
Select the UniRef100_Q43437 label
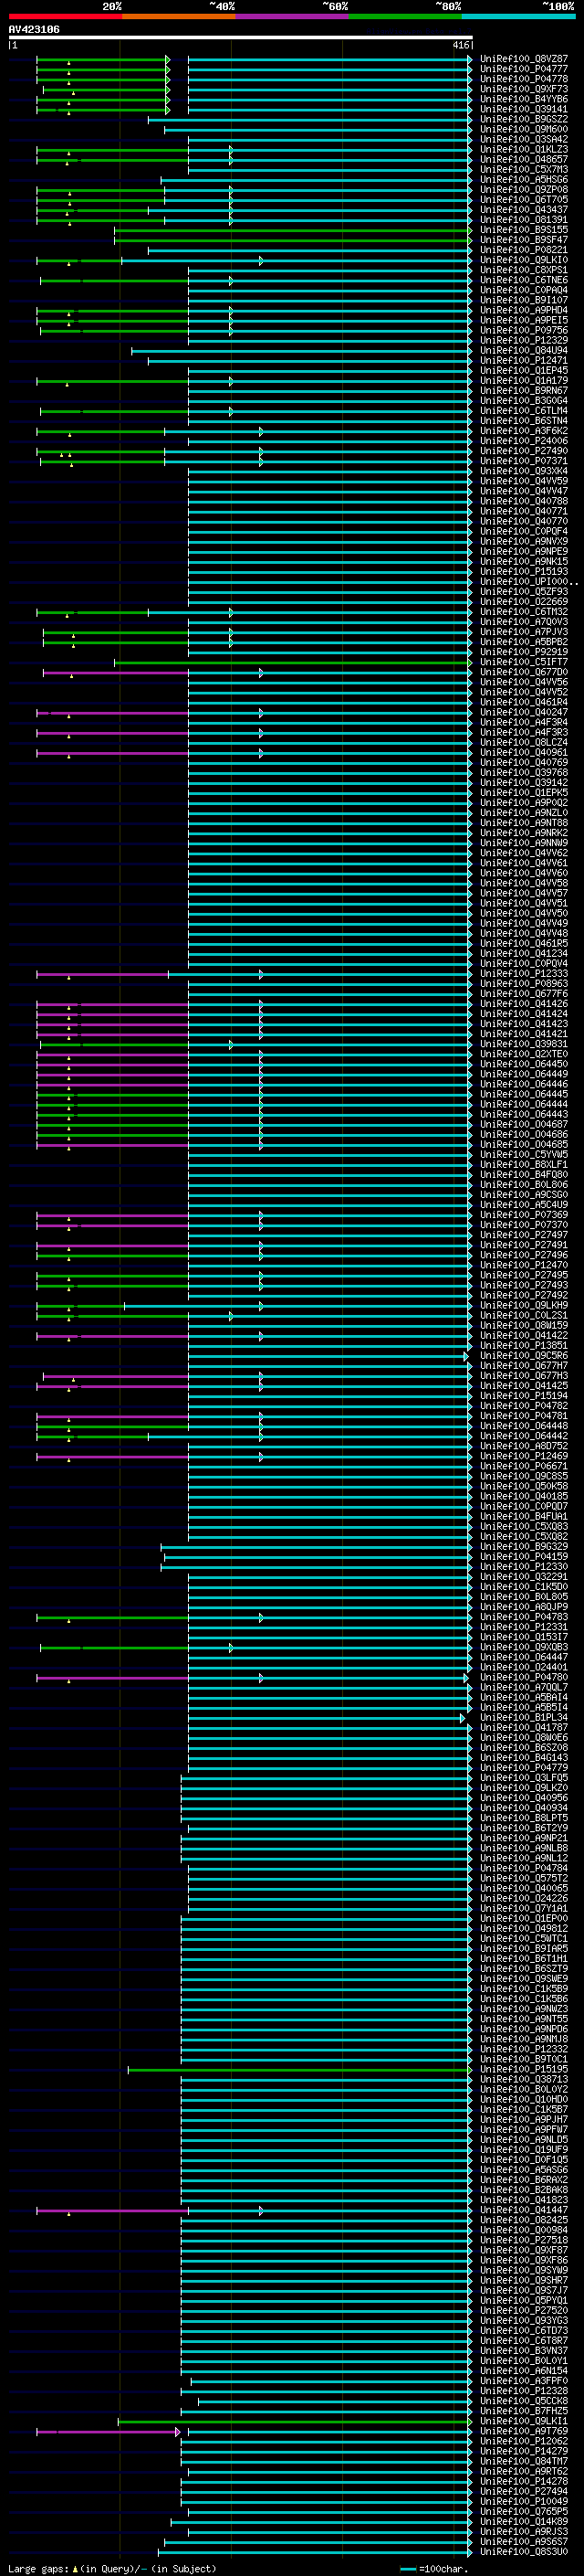[523, 210]
